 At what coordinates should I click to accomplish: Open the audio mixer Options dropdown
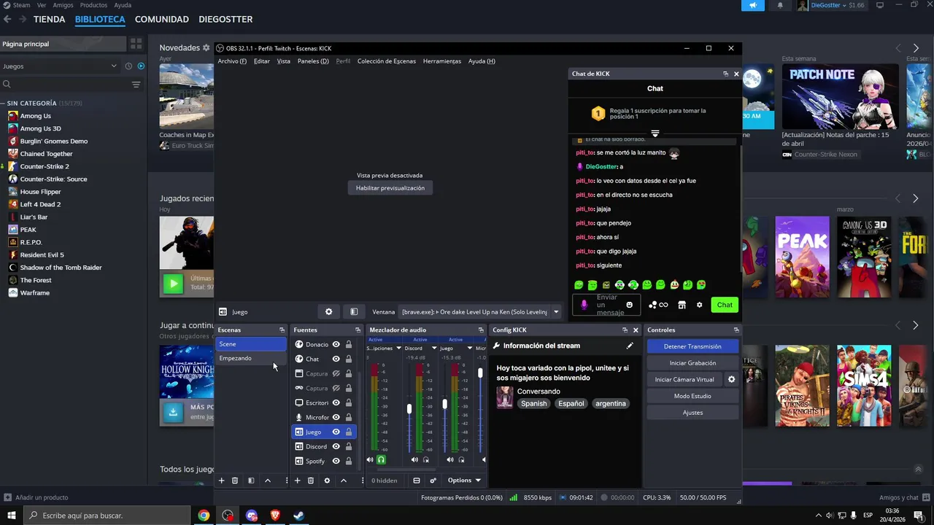(x=465, y=481)
